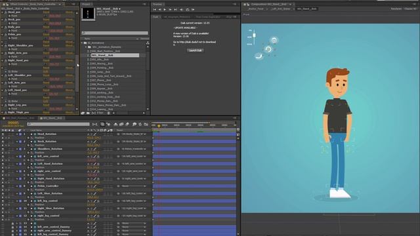The image size is (420, 236).
Task: Open parent dropdown for Pelvis_Controller layer
Action: [x=133, y=186]
